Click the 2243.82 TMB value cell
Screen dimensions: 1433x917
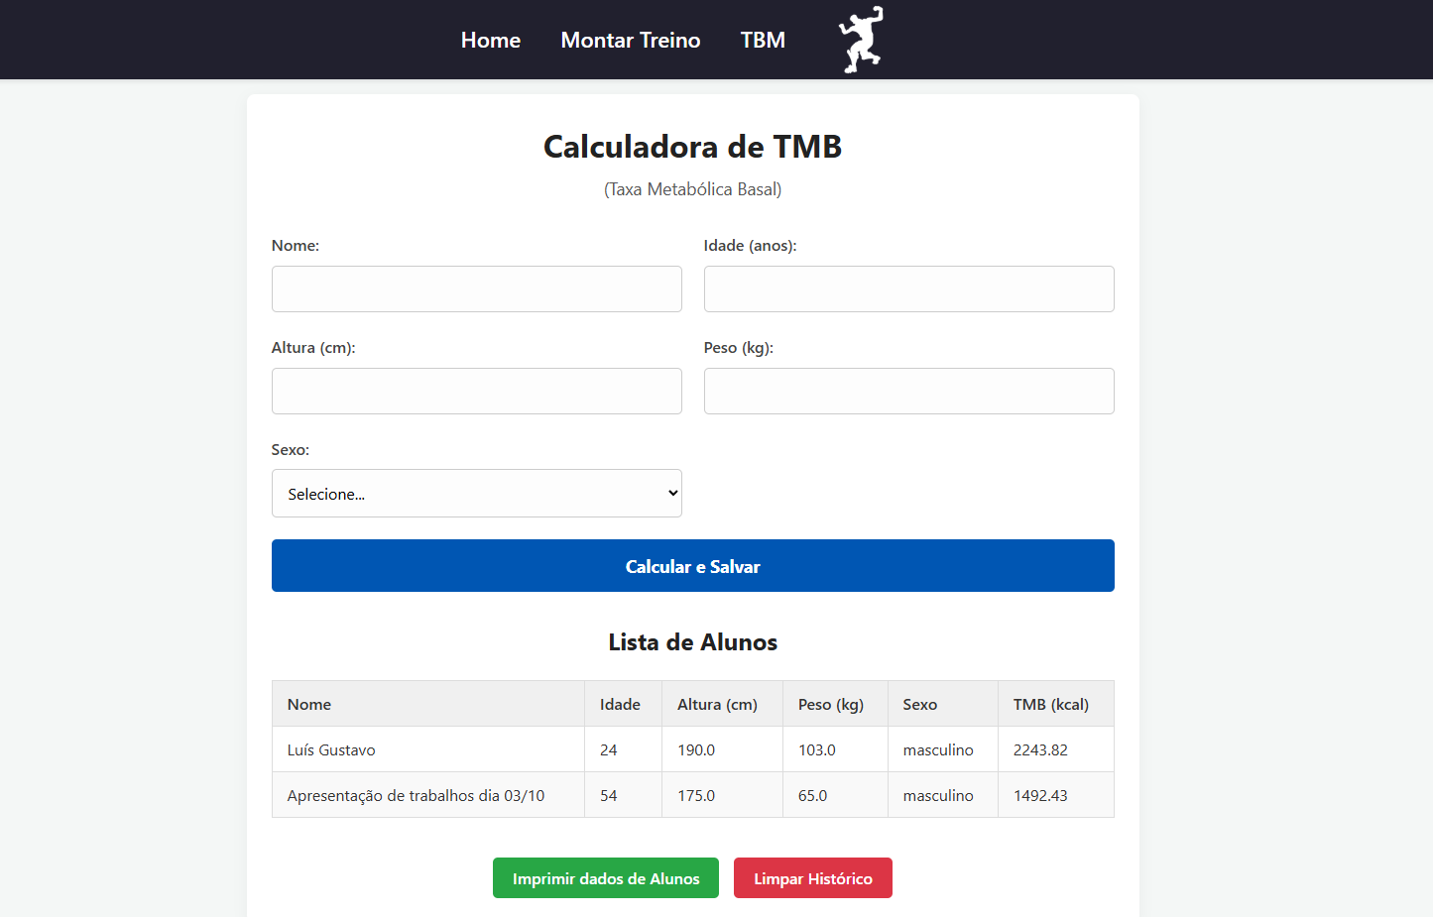coord(1040,749)
